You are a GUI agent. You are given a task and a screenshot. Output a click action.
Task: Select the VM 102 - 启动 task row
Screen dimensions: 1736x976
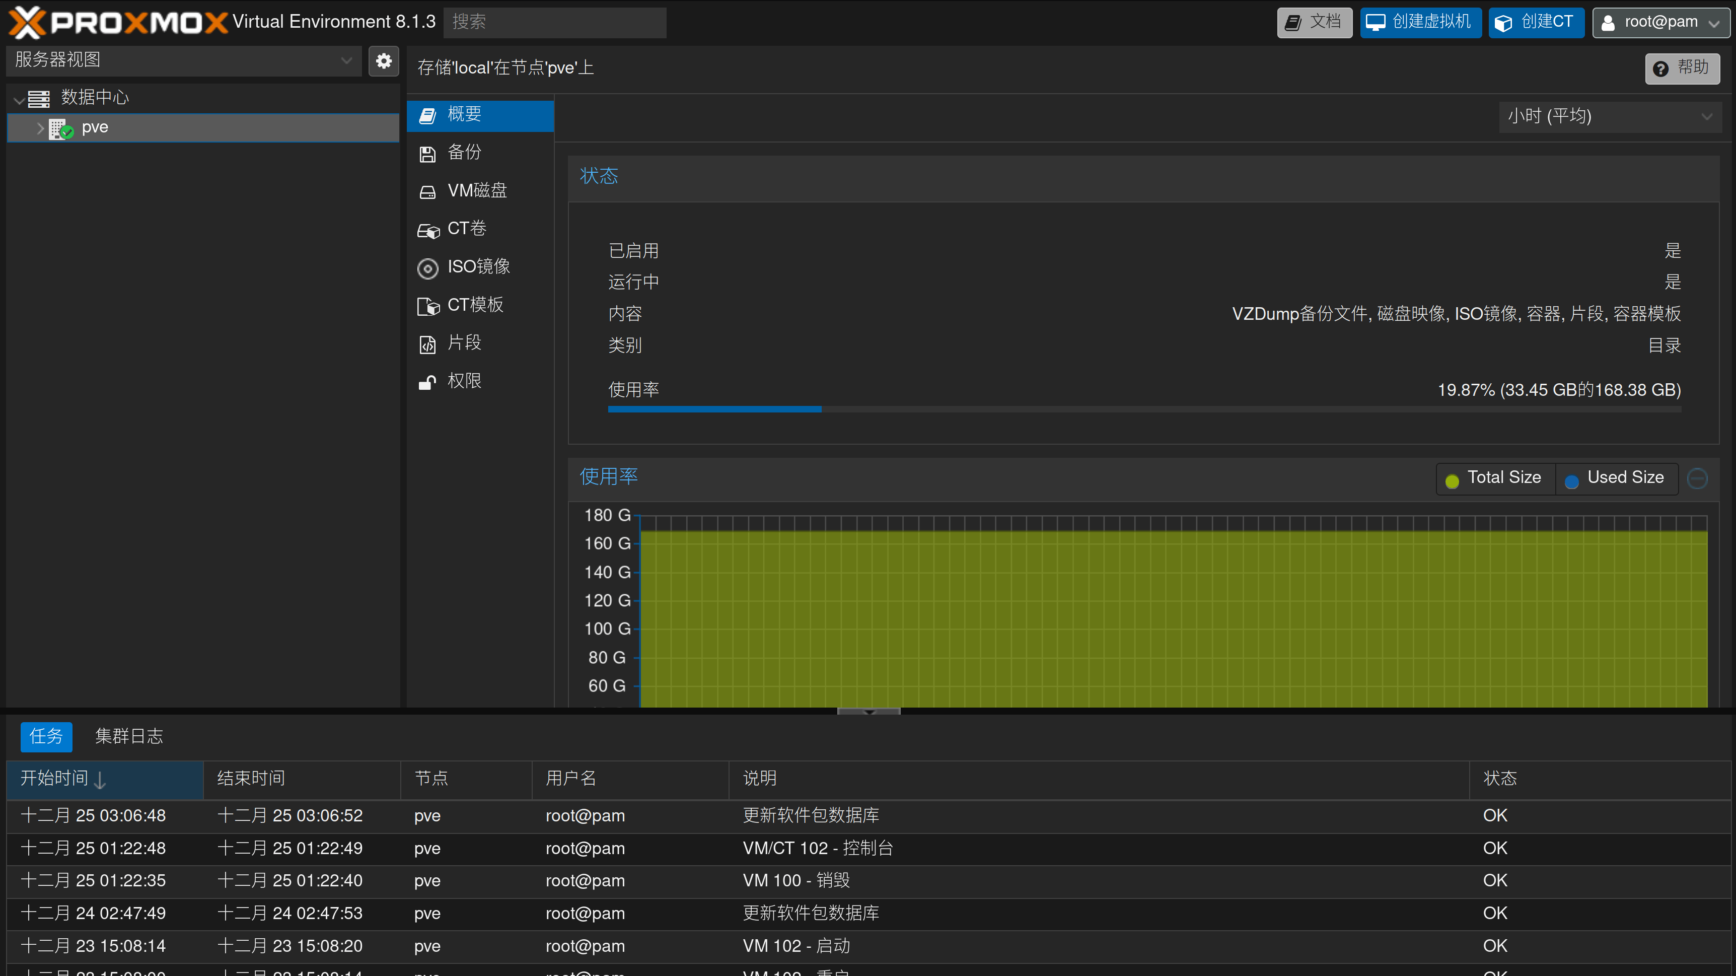868,947
